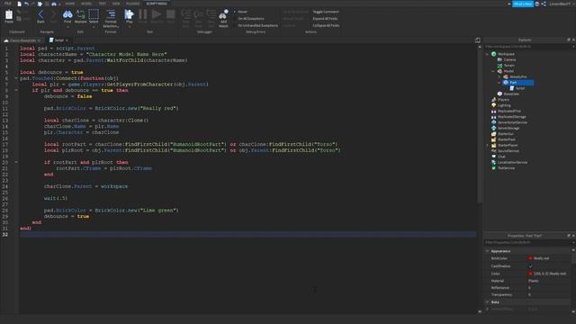The width and height of the screenshot is (576, 324).
Task: Click the ServerStorage icon
Action: (494, 128)
